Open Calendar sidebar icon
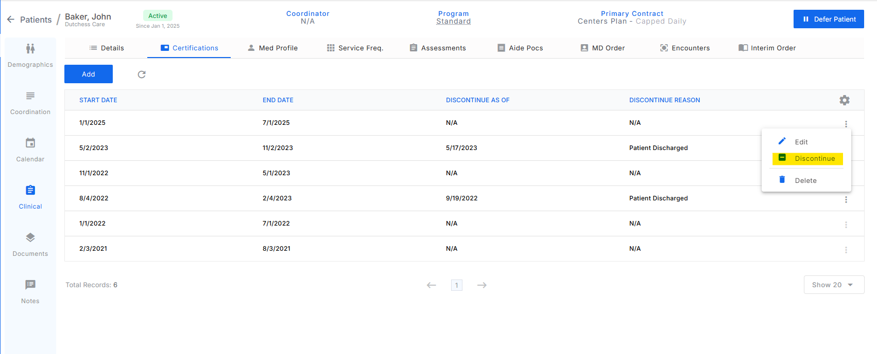The height and width of the screenshot is (354, 877). point(30,143)
